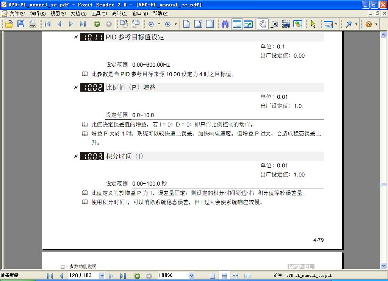Viewport: 388px width, 281px height.
Task: Click the vertical scrollbar down arrow
Action: coord(383,265)
